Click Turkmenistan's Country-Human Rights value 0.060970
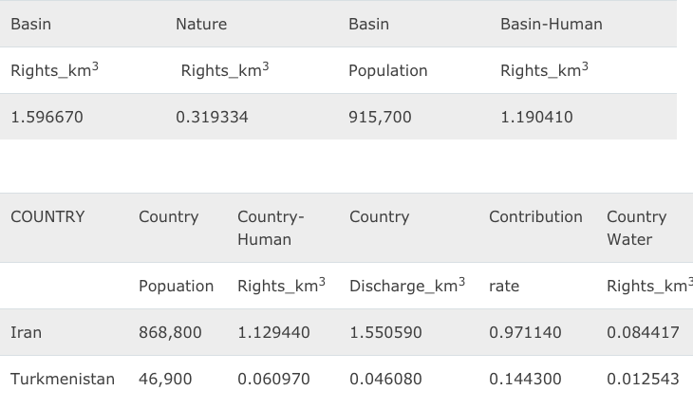The image size is (693, 409). [273, 380]
